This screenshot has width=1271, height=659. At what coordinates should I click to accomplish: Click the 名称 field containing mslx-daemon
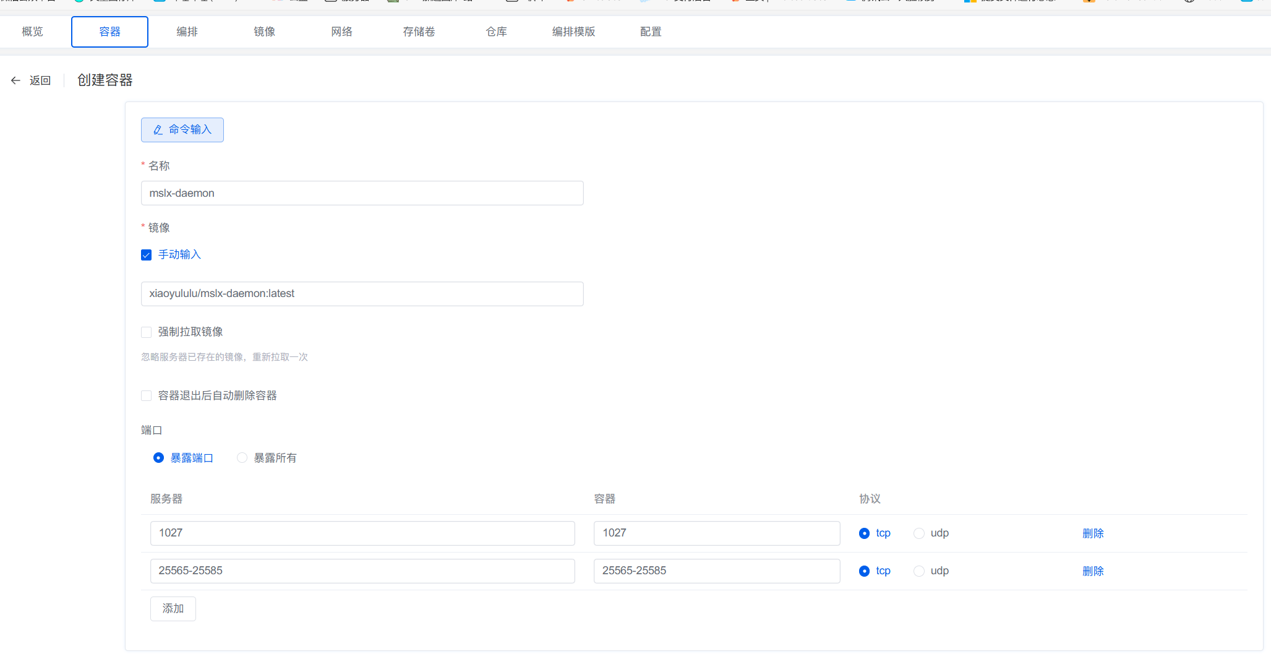[x=362, y=193]
